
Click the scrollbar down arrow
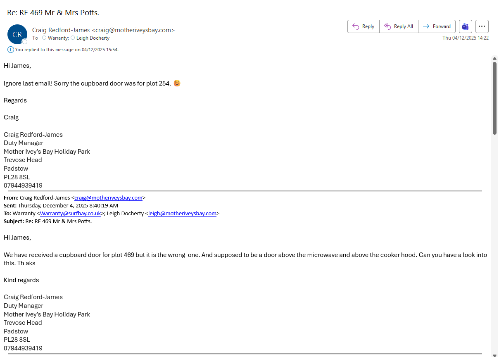pyautogui.click(x=494, y=354)
